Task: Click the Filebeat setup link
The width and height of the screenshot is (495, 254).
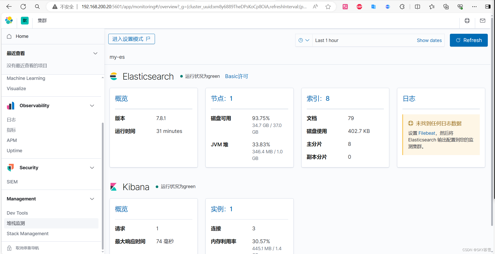Action: pyautogui.click(x=427, y=133)
